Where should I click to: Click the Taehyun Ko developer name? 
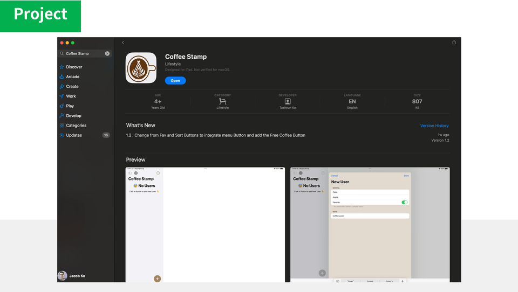point(288,108)
